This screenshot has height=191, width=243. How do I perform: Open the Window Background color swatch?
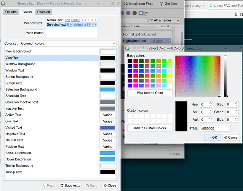(107, 64)
